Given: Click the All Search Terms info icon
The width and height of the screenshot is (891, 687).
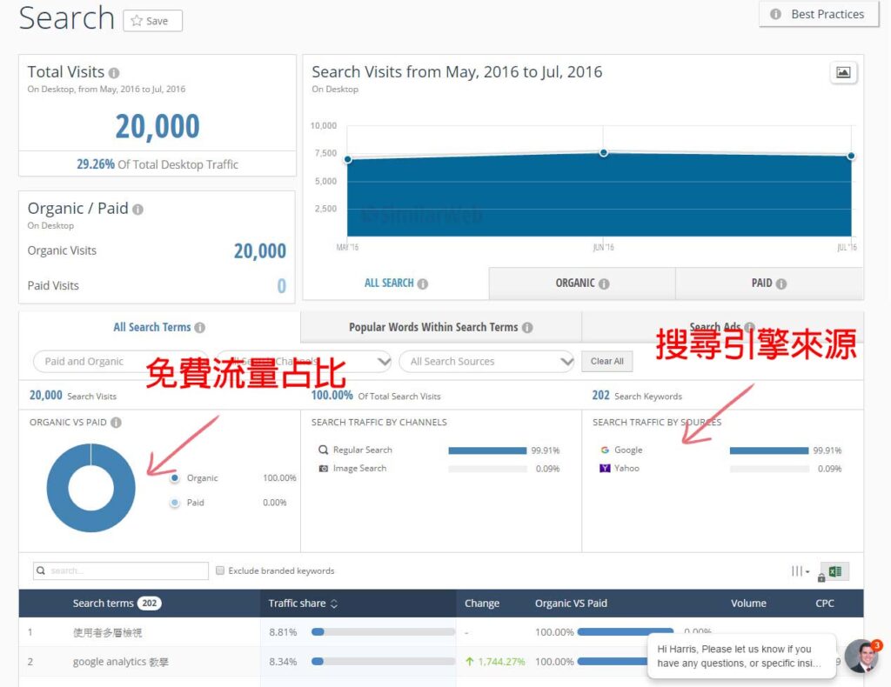Looking at the screenshot, I should point(199,328).
